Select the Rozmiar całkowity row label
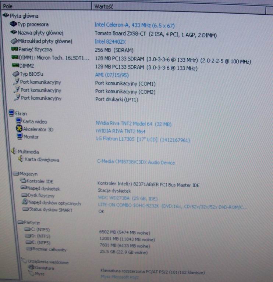Viewport: 273px width, 282px height. 49,249
